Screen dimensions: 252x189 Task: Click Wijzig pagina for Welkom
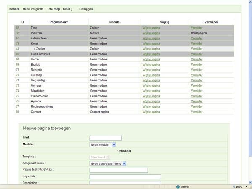coord(151,33)
